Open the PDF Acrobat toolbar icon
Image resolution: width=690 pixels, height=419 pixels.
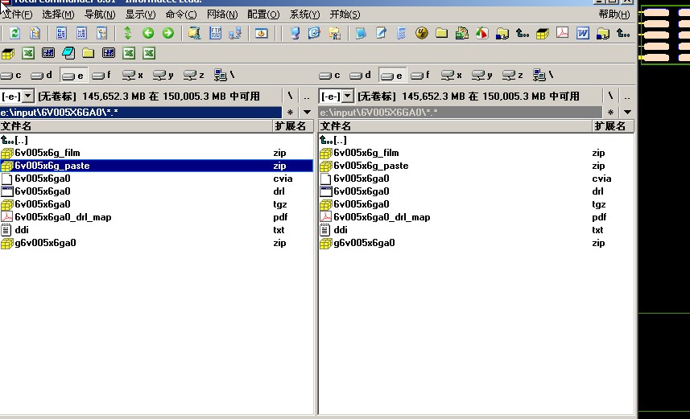click(562, 33)
